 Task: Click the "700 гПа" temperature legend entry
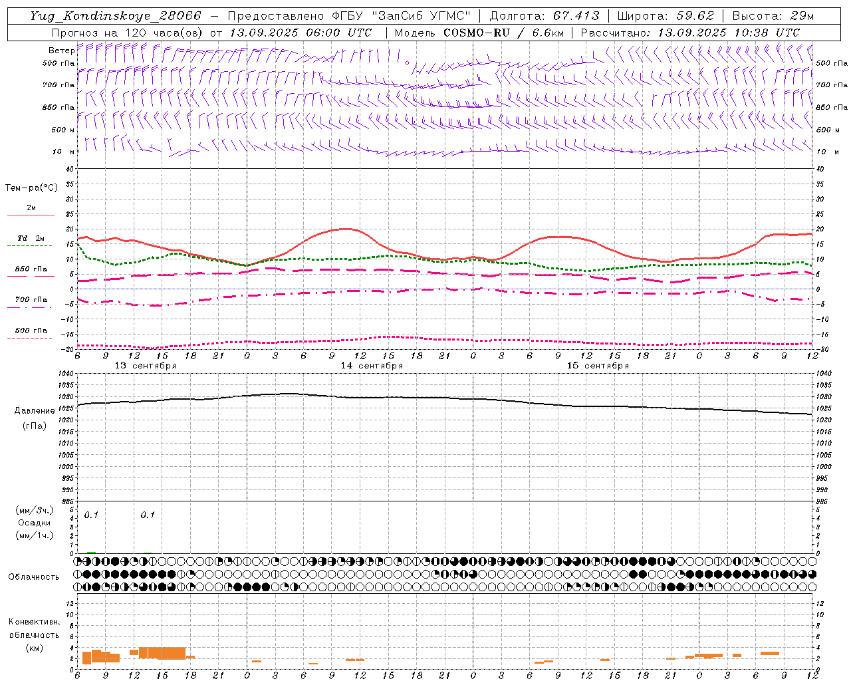(x=31, y=300)
